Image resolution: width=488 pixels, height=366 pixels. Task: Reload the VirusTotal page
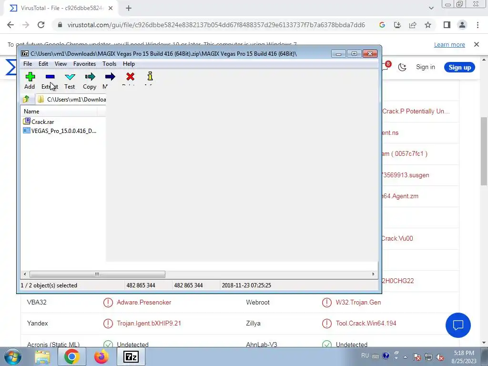(x=41, y=25)
